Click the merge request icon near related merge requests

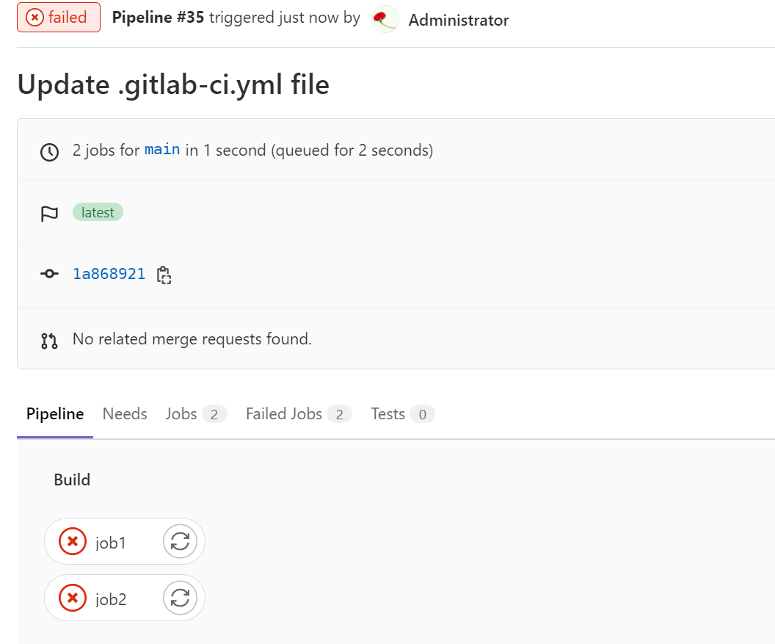(49, 339)
